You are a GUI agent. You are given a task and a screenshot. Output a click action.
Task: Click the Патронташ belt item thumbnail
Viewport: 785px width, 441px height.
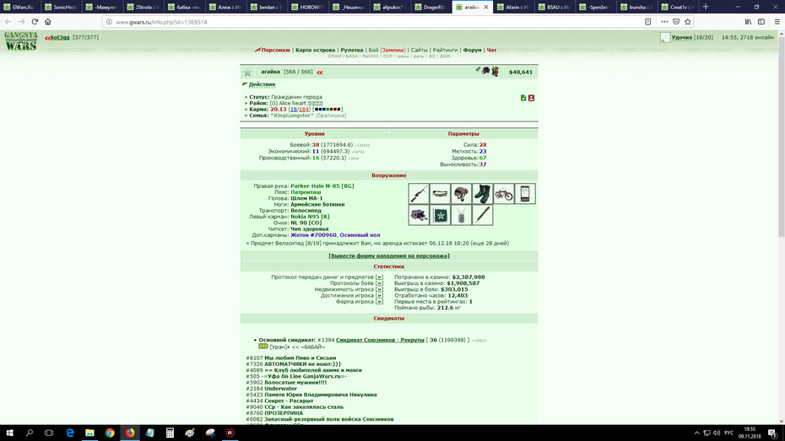[x=440, y=194]
